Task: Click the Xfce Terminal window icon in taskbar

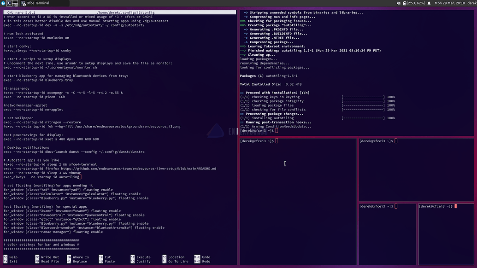Action: pos(23,3)
